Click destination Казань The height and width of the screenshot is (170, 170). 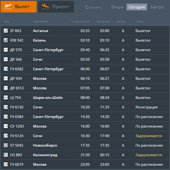coord(39,40)
